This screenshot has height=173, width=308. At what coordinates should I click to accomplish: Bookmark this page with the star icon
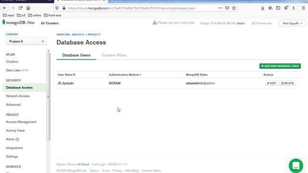tap(234, 8)
